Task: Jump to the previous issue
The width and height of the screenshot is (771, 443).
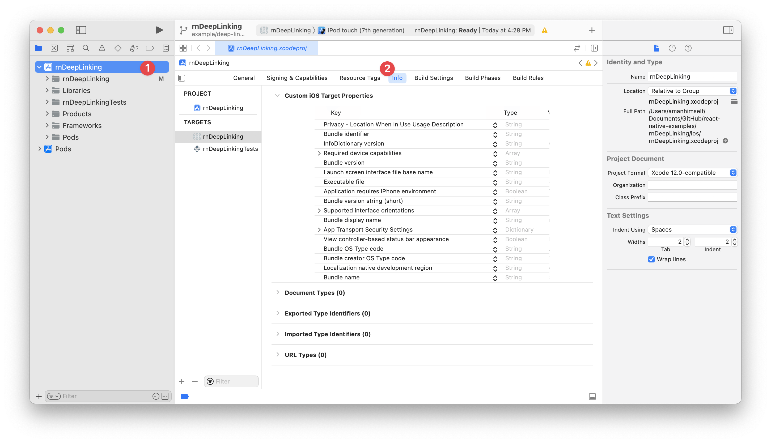Action: tap(580, 63)
